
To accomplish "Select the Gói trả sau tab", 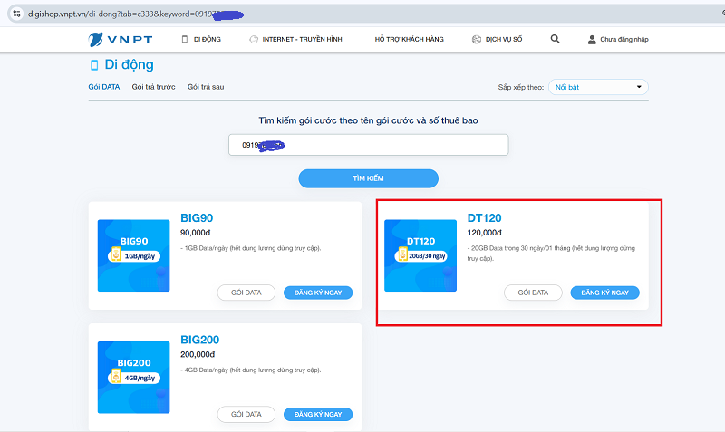I will pyautogui.click(x=206, y=87).
